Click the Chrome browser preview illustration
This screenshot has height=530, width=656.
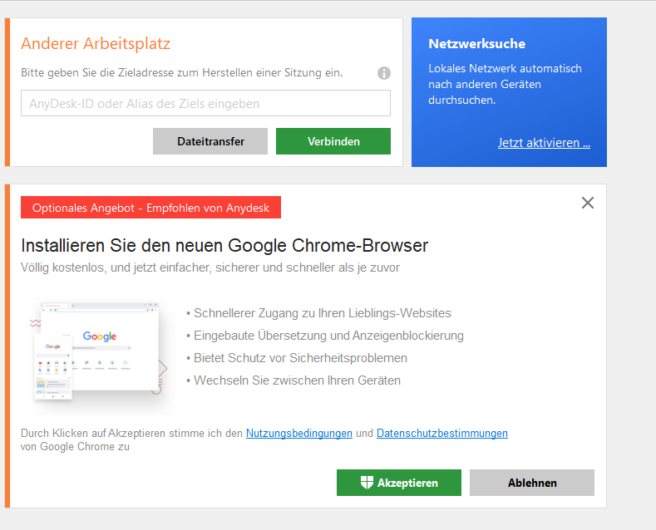(99, 351)
